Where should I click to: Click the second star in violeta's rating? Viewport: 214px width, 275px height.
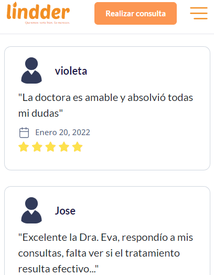pyautogui.click(x=37, y=147)
